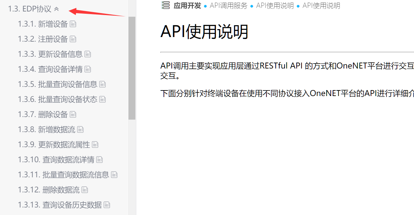The image size is (414, 215).
Task: Click the page icon beside 新增设备
Action: click(72, 24)
